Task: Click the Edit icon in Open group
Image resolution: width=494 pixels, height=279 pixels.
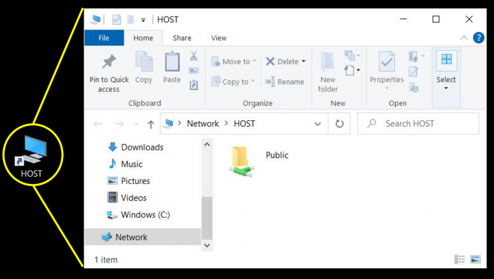Action: tap(414, 71)
